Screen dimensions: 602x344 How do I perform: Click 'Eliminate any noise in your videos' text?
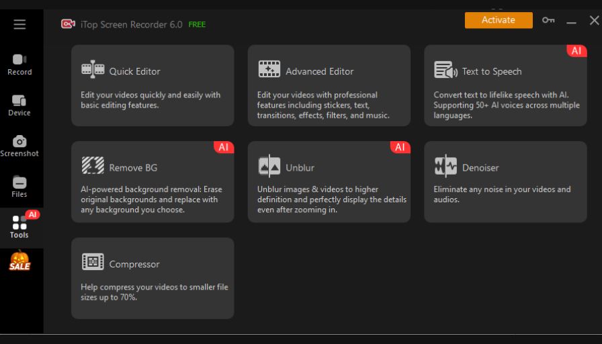point(502,194)
